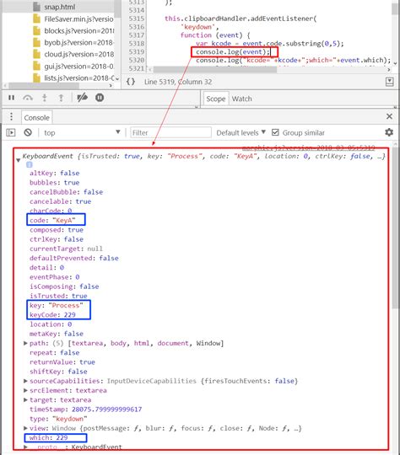Open the top execution context dropdown
The image size is (400, 455).
(82, 132)
